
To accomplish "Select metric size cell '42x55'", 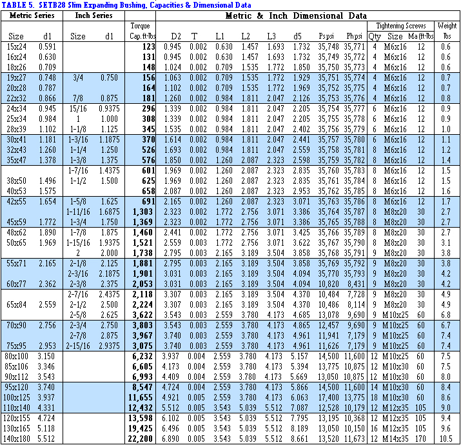I will [17, 201].
